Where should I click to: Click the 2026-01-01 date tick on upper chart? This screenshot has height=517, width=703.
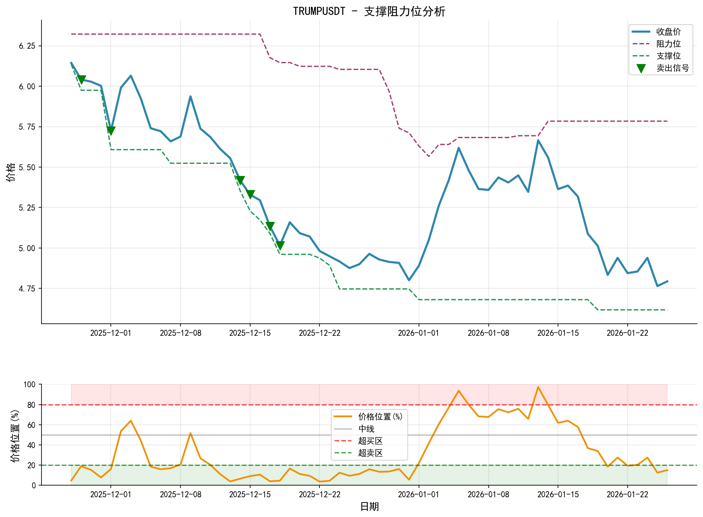click(x=419, y=333)
